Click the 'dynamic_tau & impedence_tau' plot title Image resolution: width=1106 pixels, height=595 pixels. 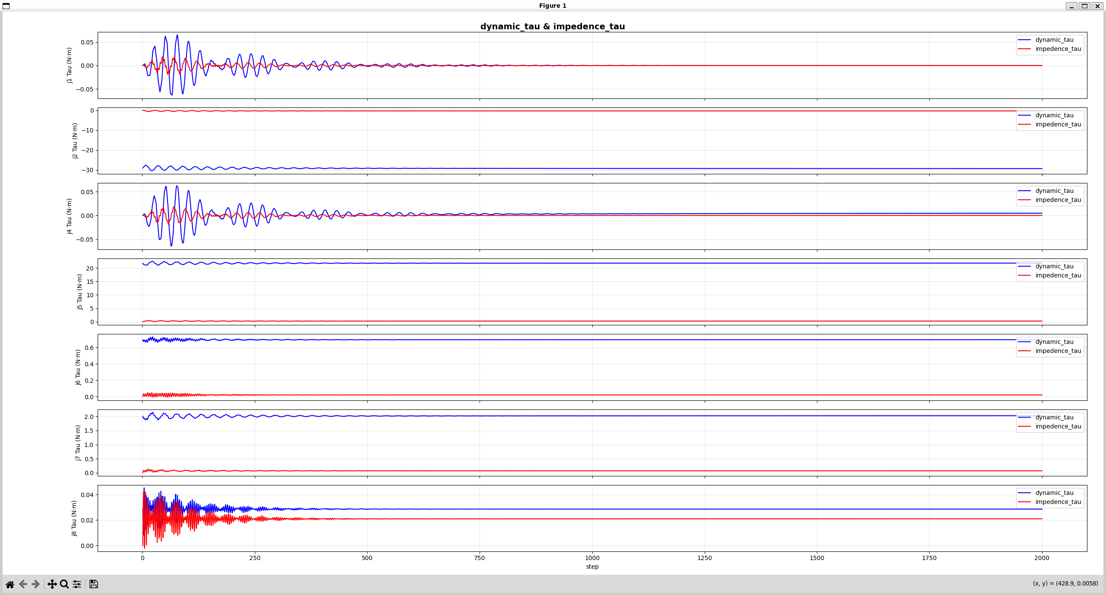point(553,26)
